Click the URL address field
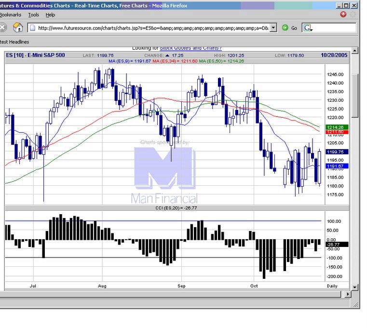Screen dimensions: 367x328 coord(153,28)
